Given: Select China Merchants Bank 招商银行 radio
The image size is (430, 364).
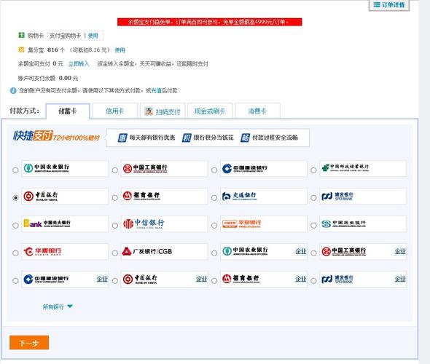Looking at the screenshot, I should (x=115, y=197).
